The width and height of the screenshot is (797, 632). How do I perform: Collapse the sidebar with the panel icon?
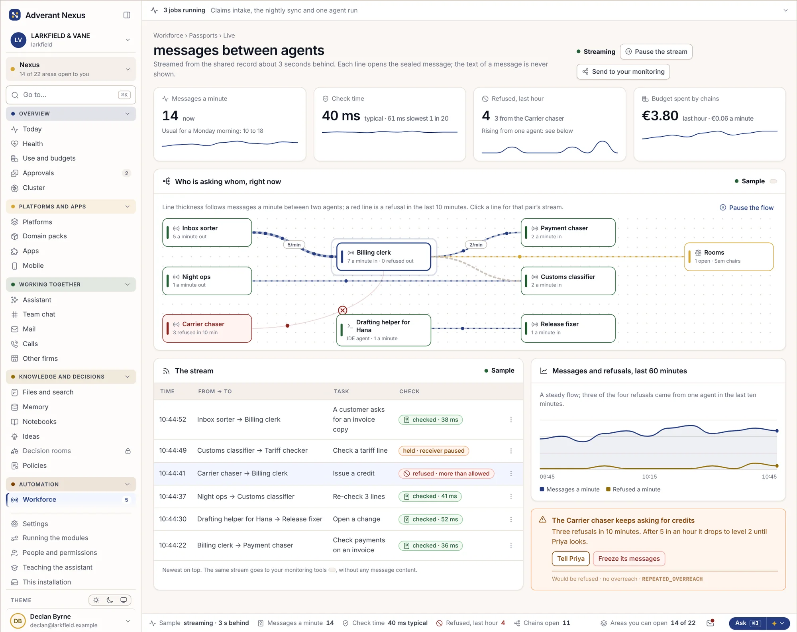[x=127, y=15]
